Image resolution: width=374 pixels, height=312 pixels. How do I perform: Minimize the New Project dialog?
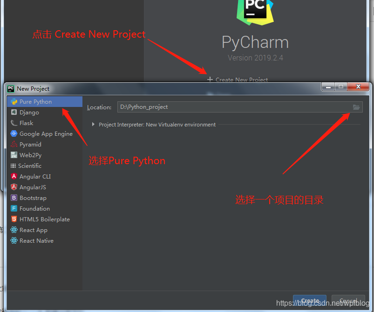tap(328, 87)
